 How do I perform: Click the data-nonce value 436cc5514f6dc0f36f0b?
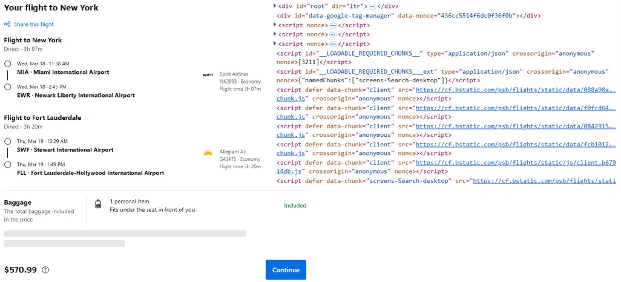click(x=478, y=16)
